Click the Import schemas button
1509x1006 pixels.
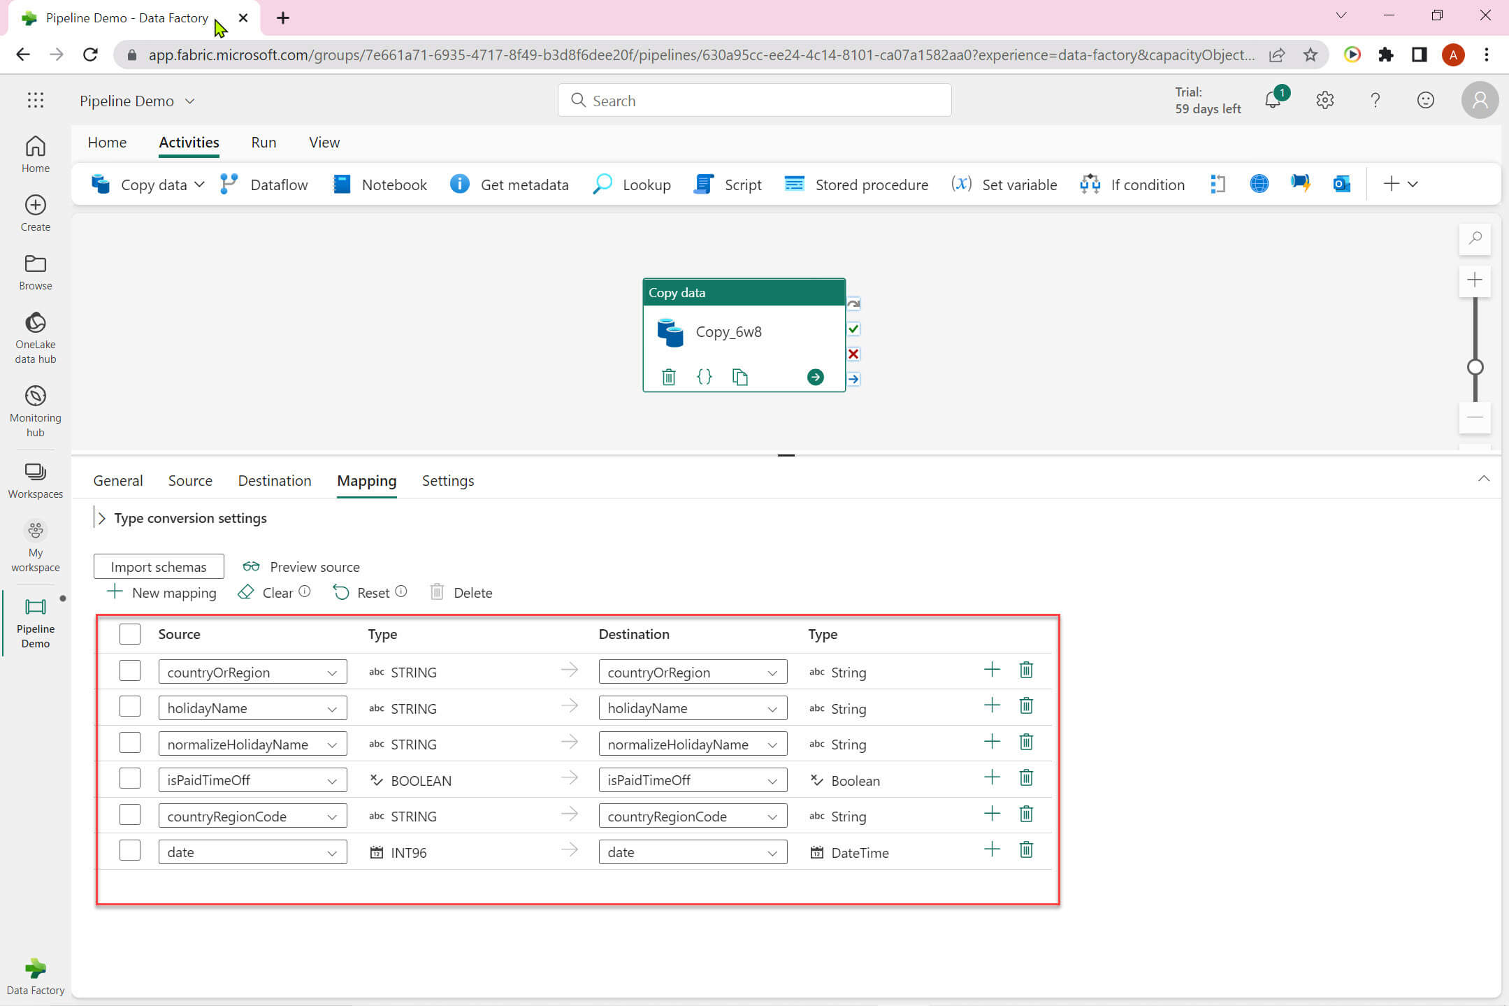click(x=159, y=566)
